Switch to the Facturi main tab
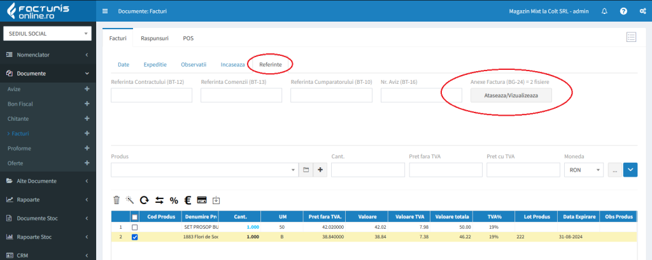The height and width of the screenshot is (260, 652). (118, 38)
